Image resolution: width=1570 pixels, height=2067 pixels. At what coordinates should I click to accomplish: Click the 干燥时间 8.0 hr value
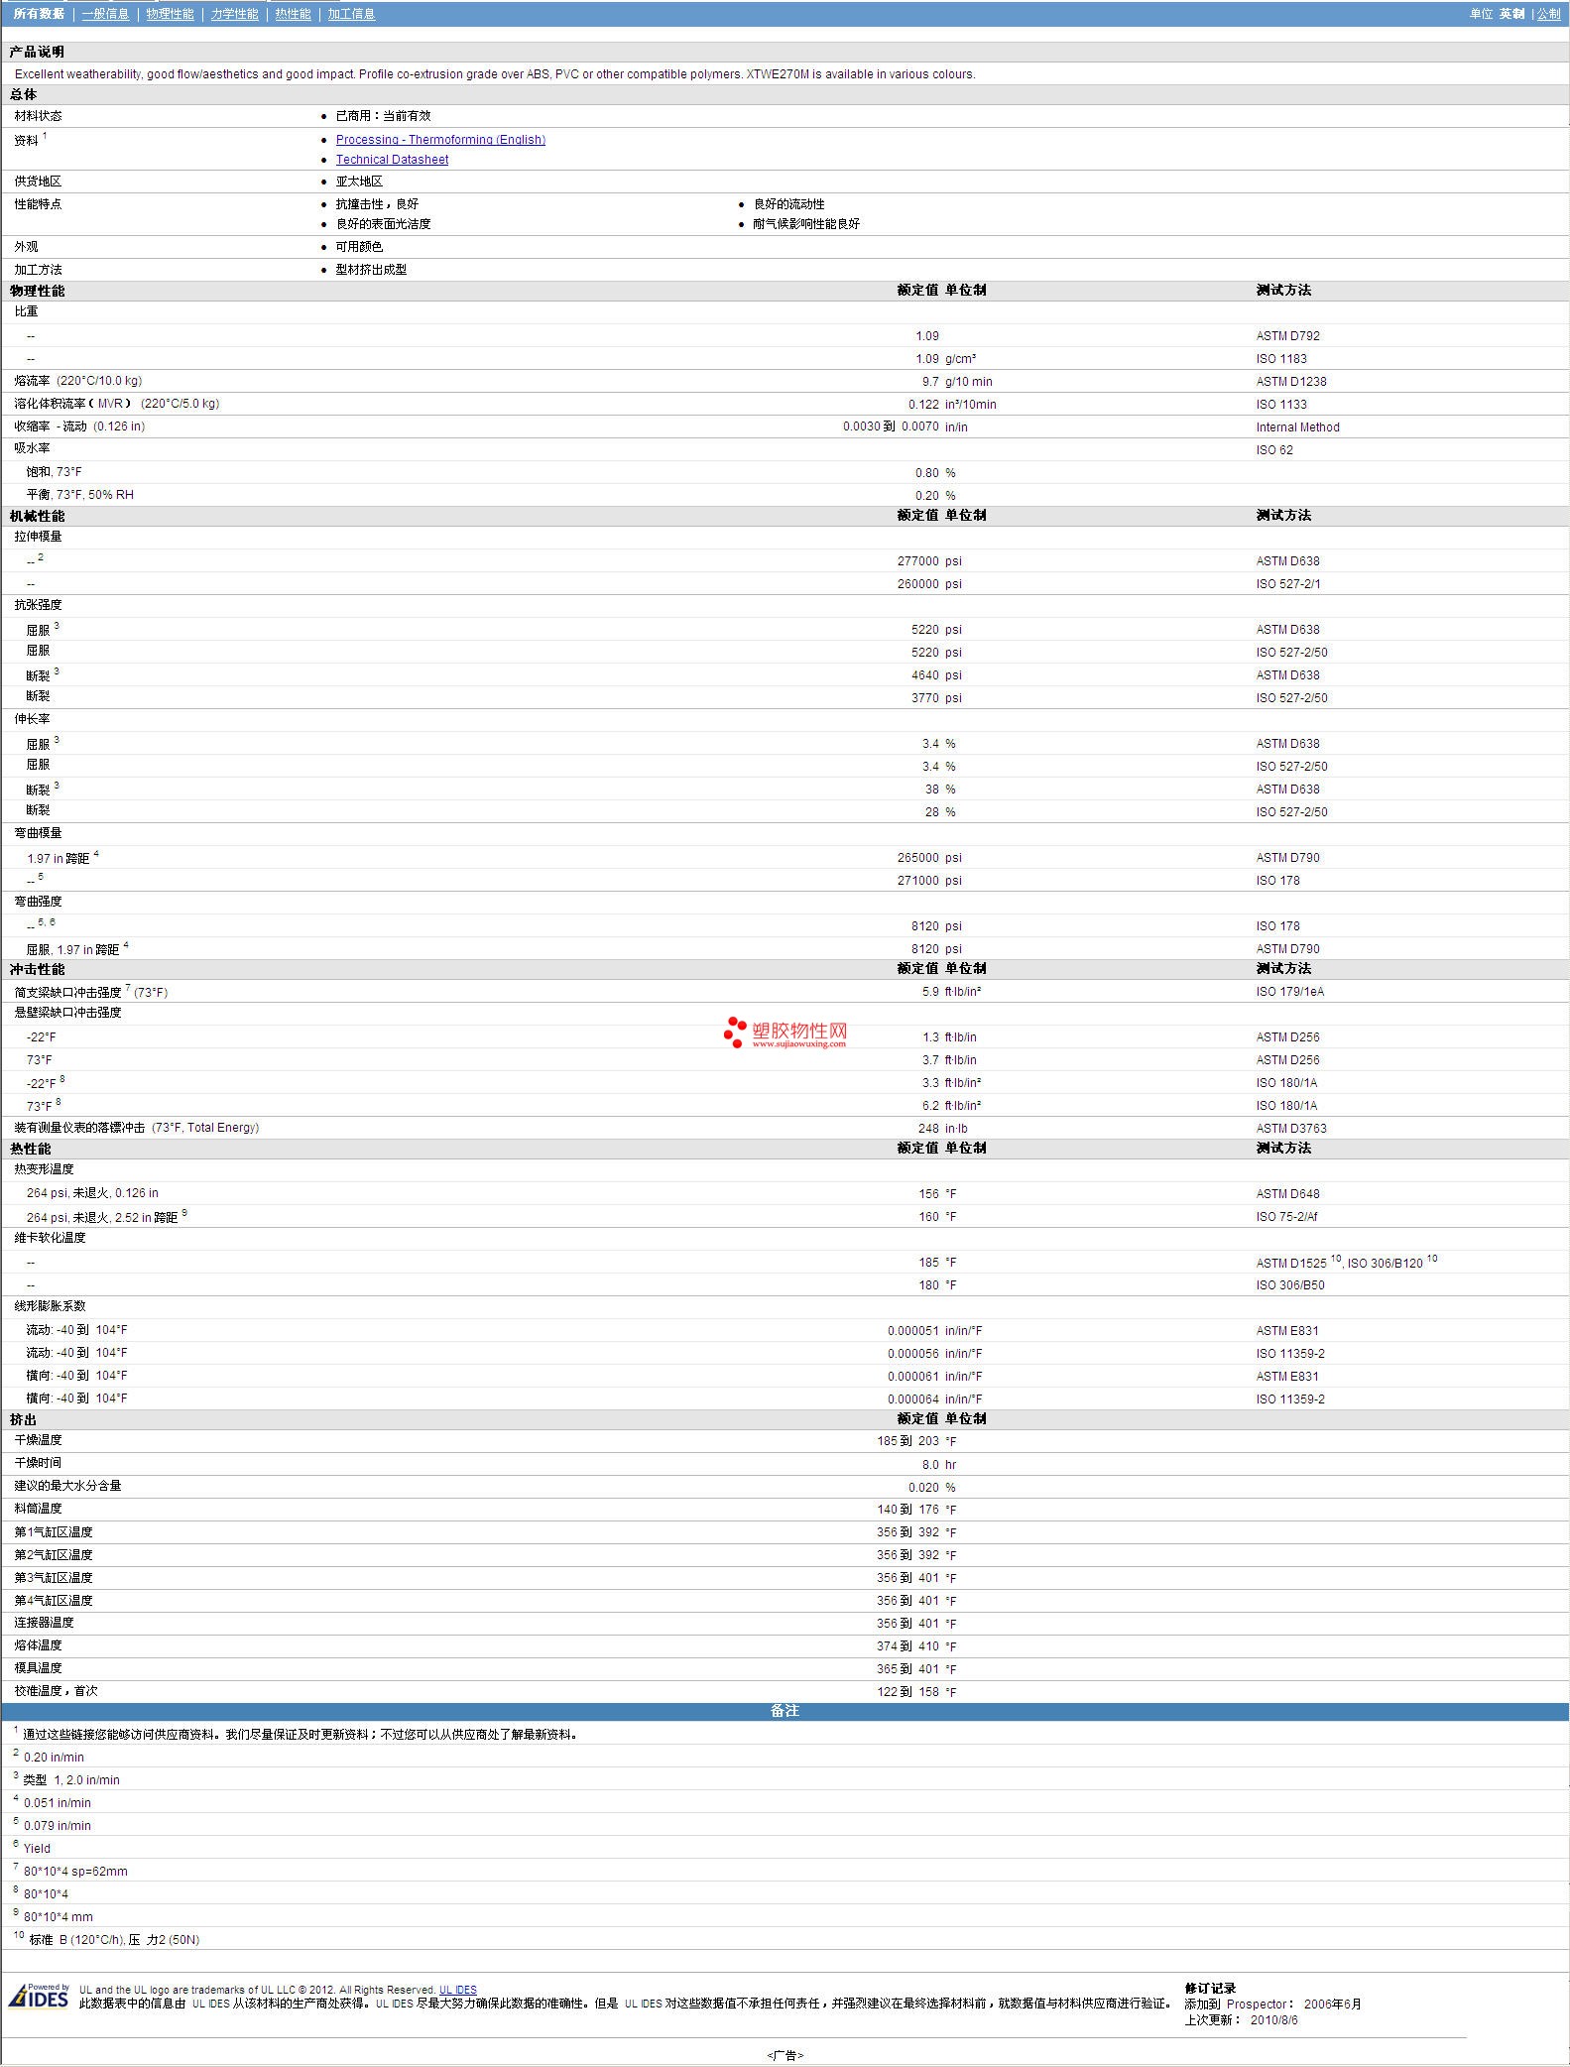[938, 1465]
